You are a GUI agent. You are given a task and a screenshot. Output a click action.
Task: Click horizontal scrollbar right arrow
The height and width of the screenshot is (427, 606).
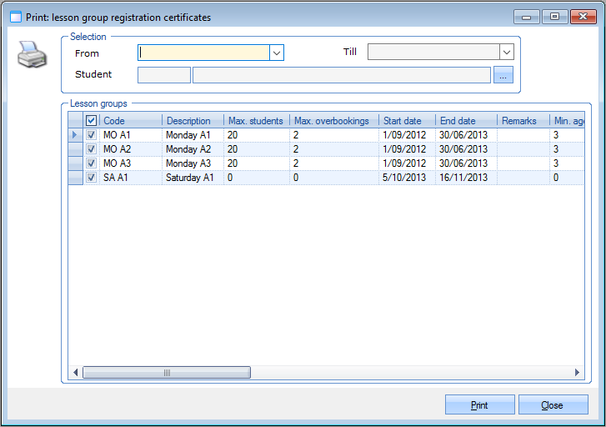pos(576,372)
